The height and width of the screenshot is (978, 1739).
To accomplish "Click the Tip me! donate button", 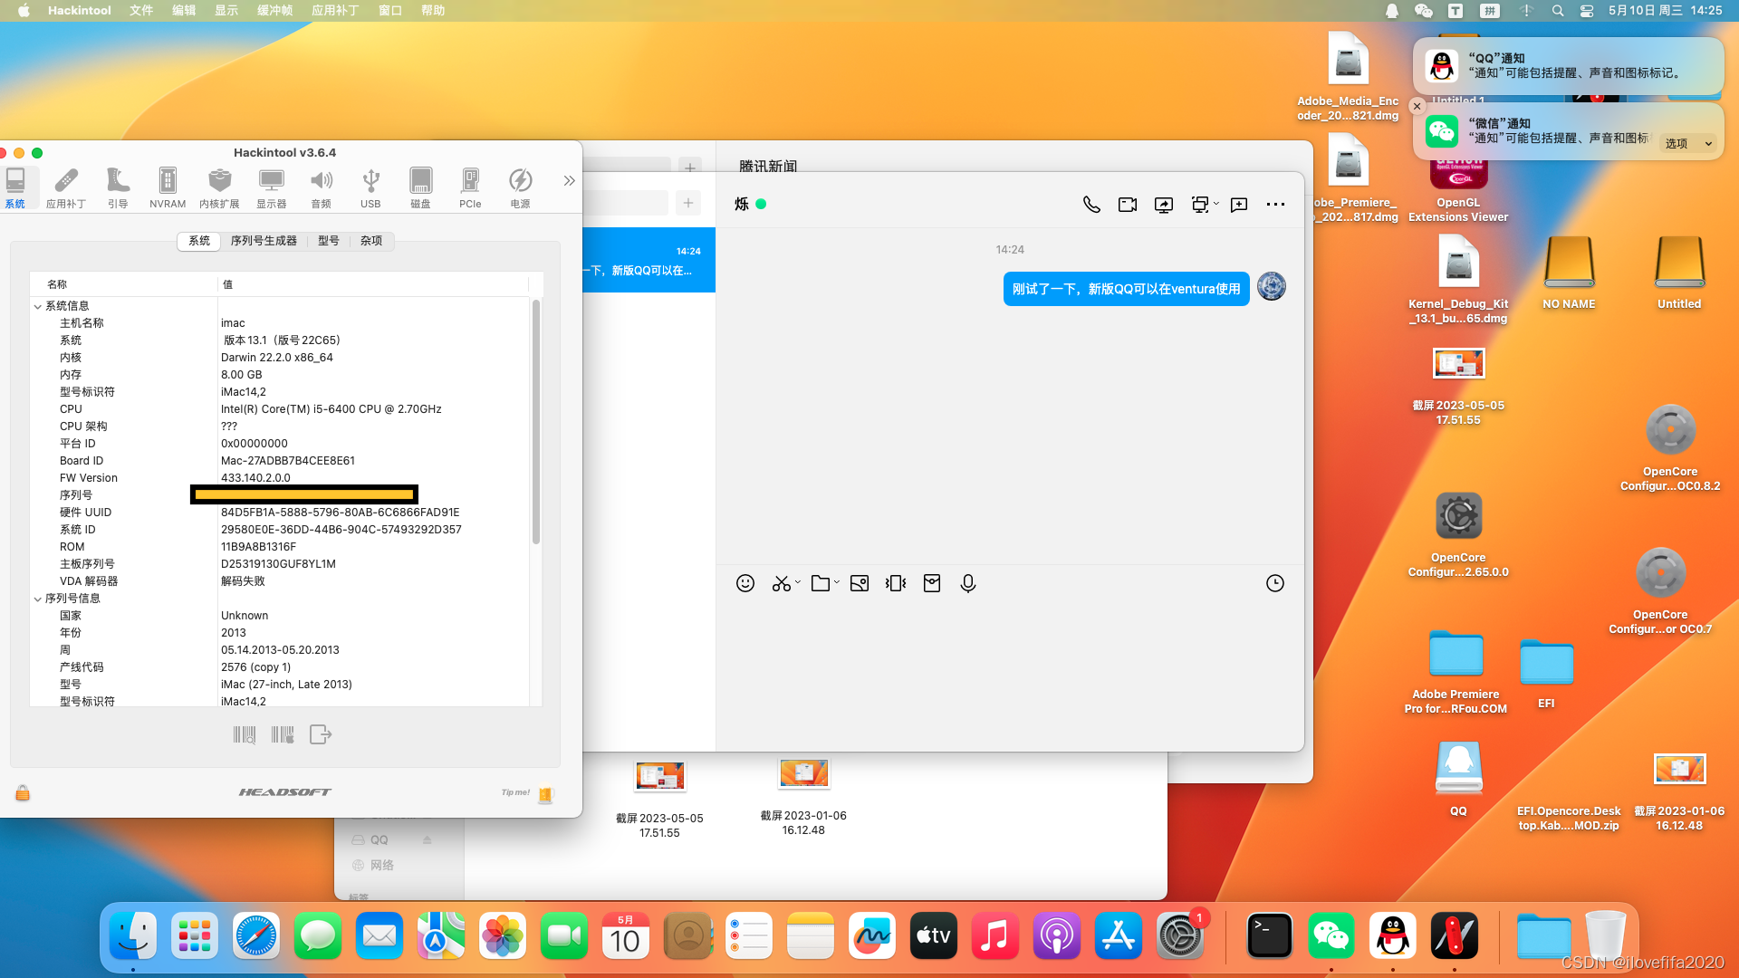I will pos(544,794).
